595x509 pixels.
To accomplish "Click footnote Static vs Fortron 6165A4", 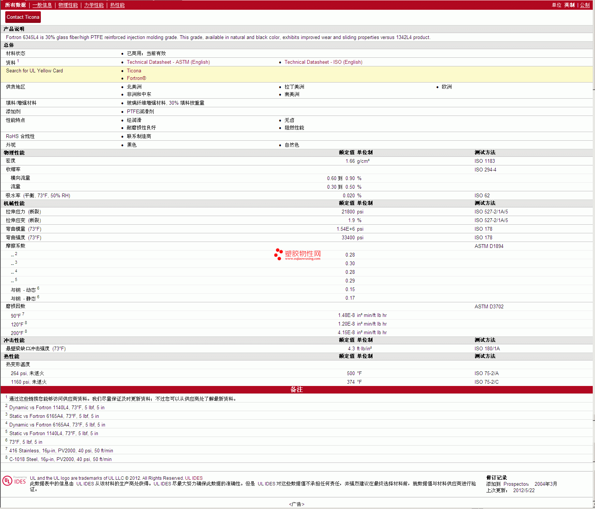I will click(54, 416).
